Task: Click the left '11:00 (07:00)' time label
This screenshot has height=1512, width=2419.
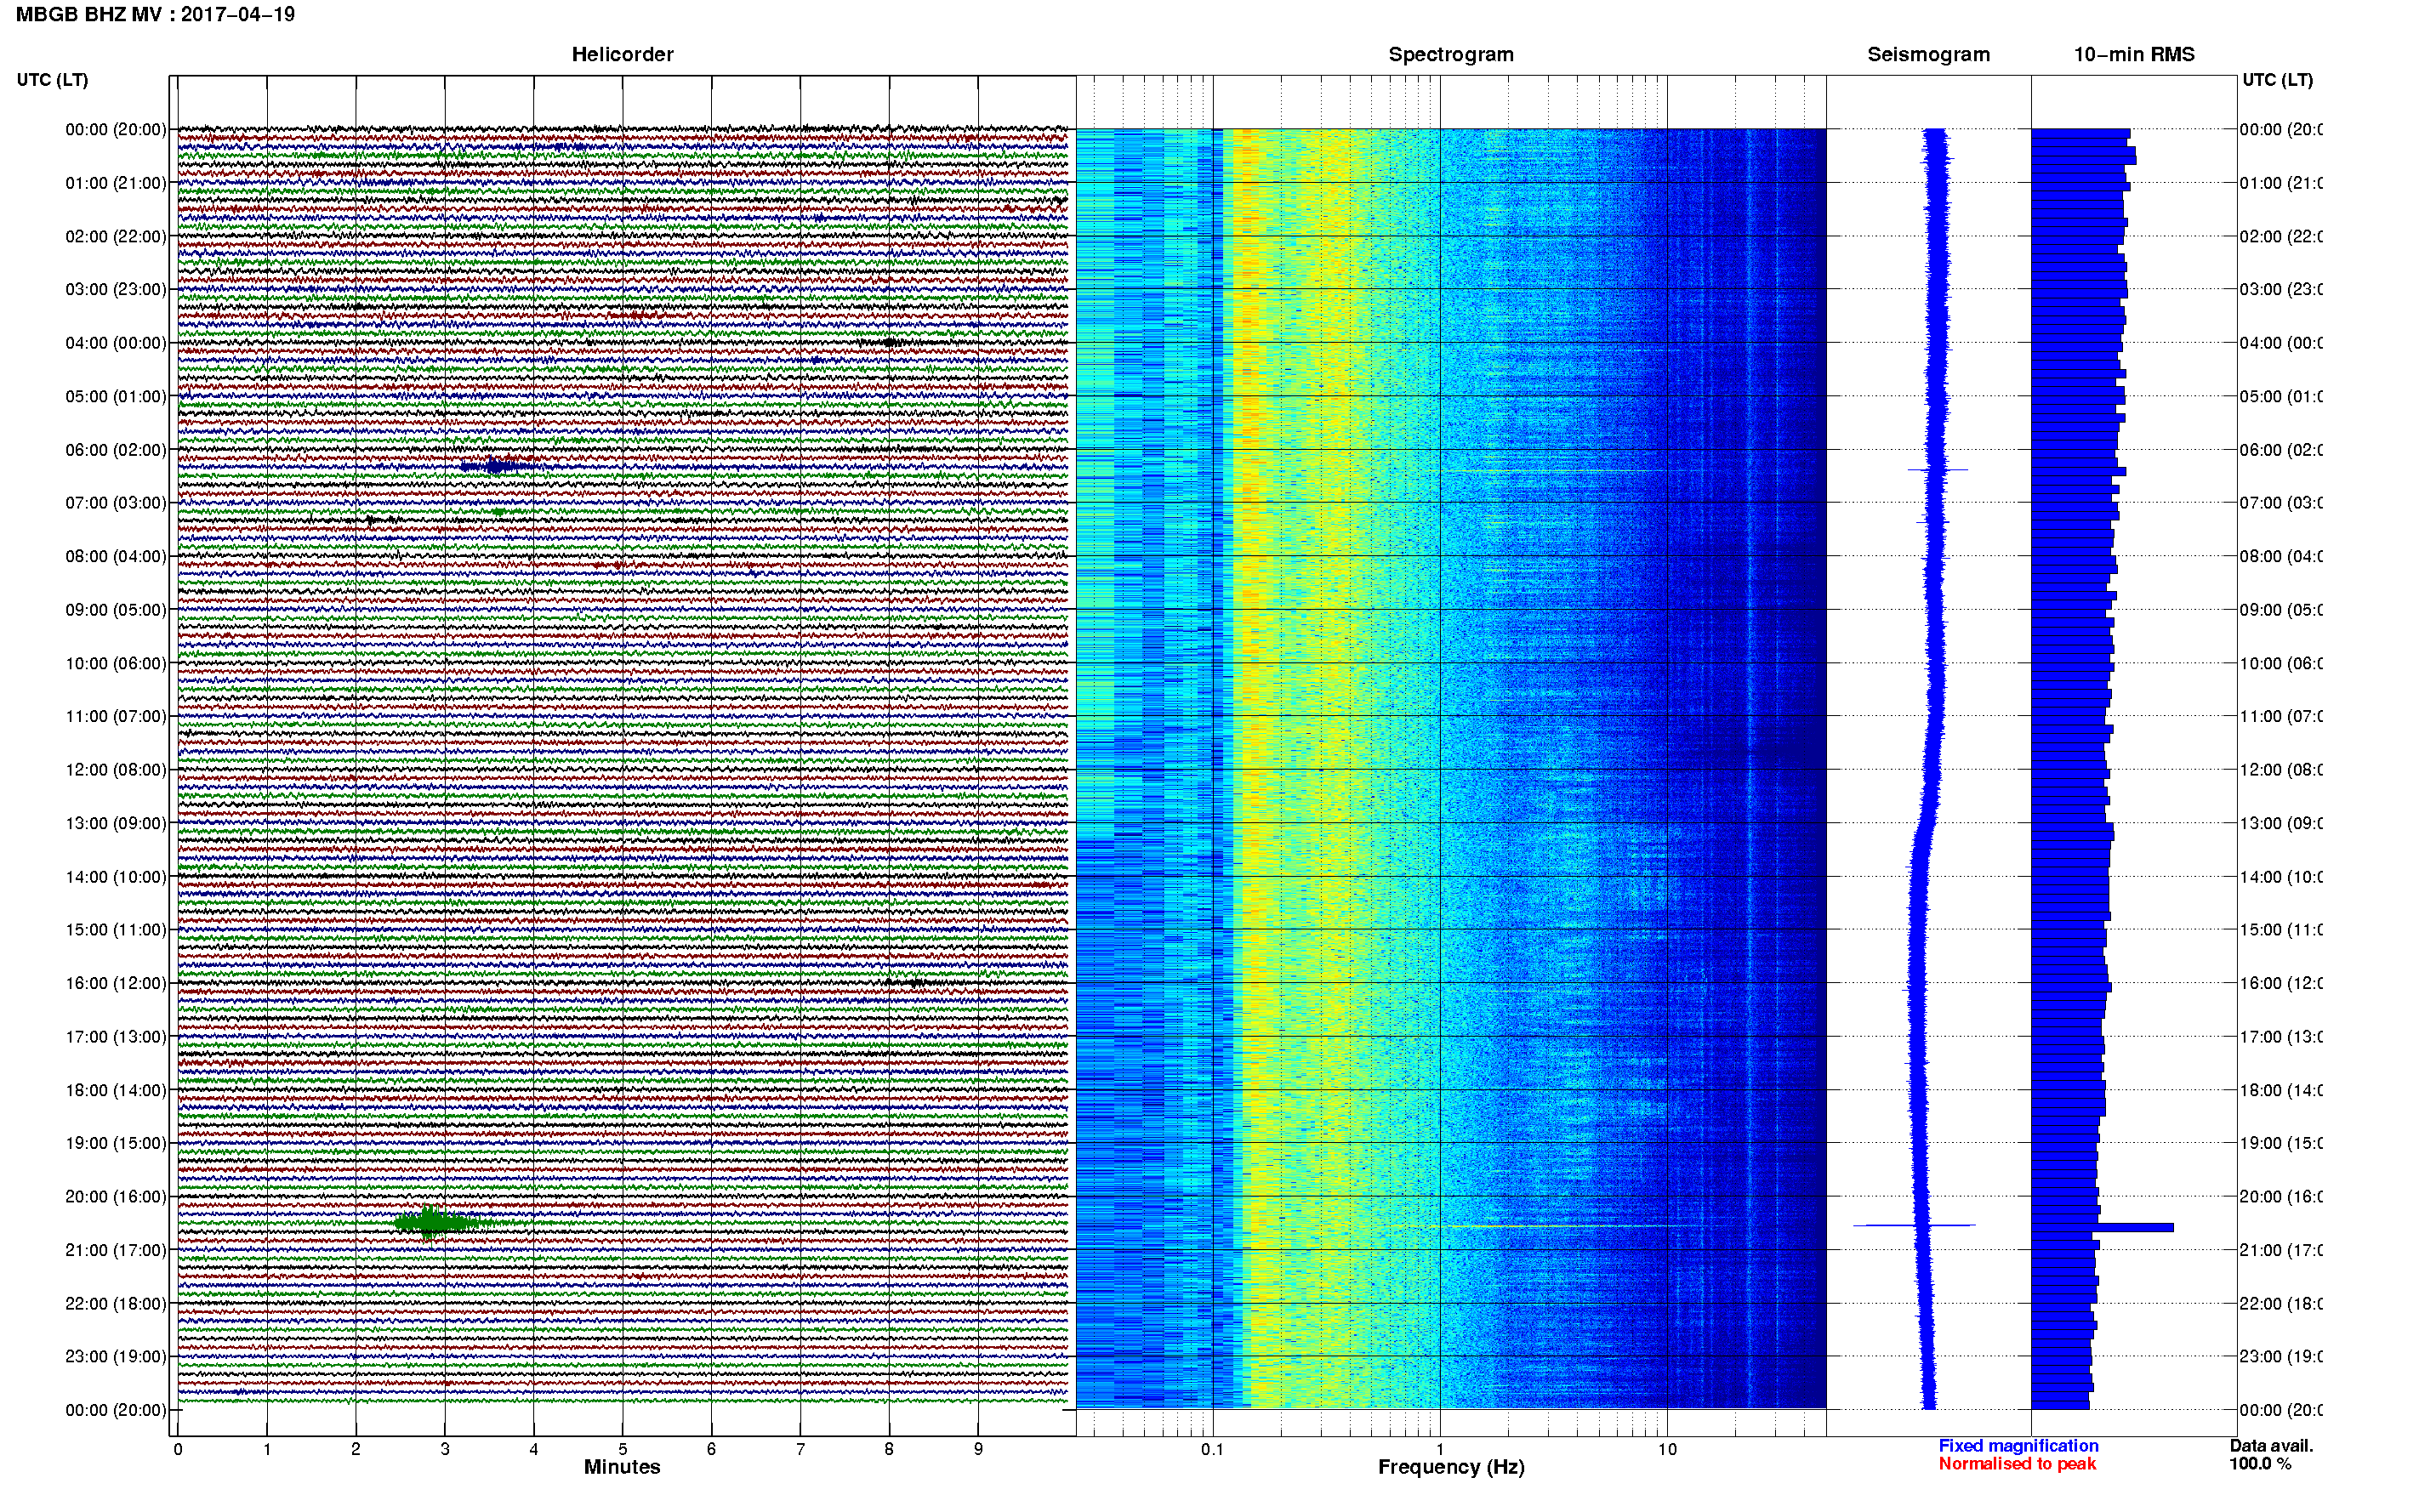Action: 116,716
